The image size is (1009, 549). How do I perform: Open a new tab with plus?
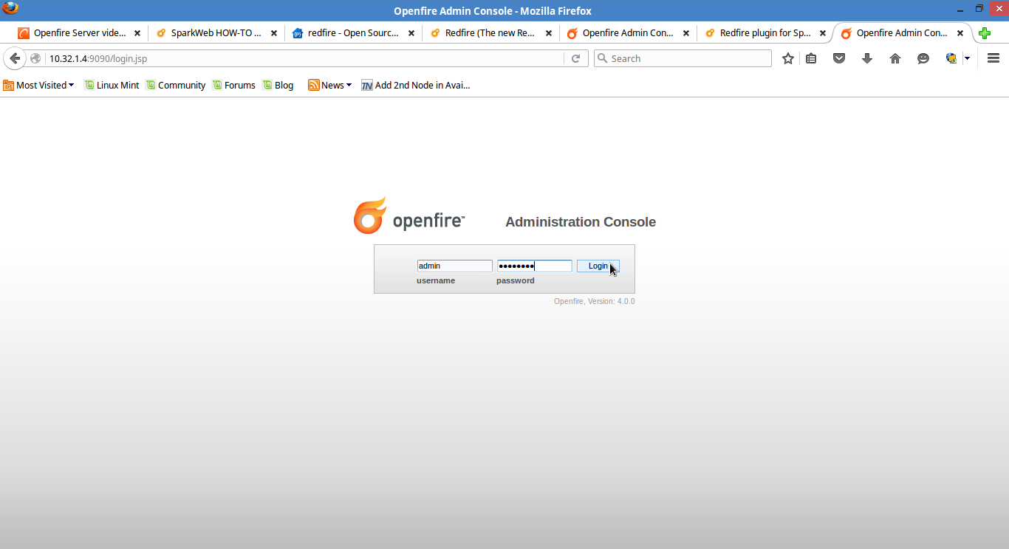984,33
